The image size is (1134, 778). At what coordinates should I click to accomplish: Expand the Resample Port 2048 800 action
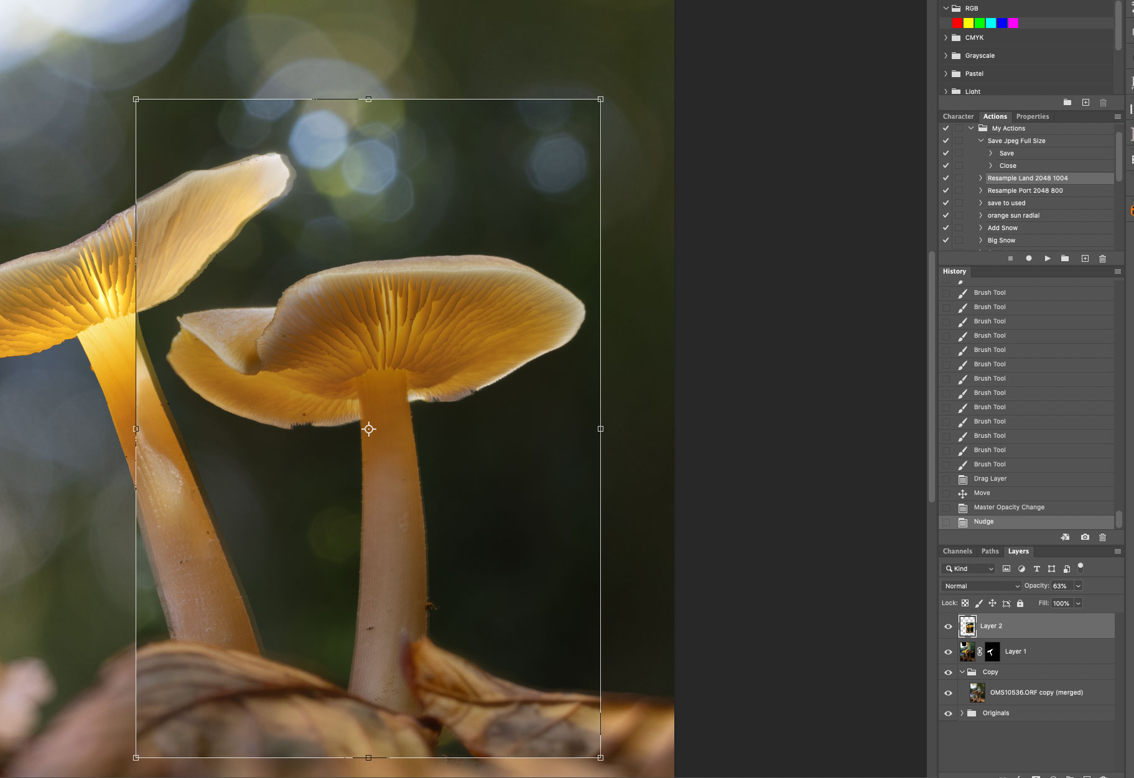pyautogui.click(x=981, y=190)
